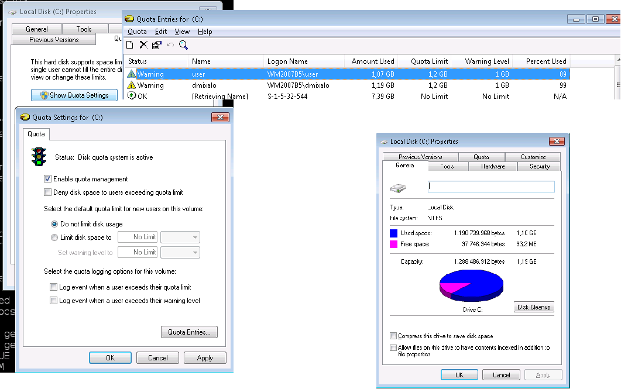Click the warning icon on the user row
The image size is (621, 389).
click(131, 74)
